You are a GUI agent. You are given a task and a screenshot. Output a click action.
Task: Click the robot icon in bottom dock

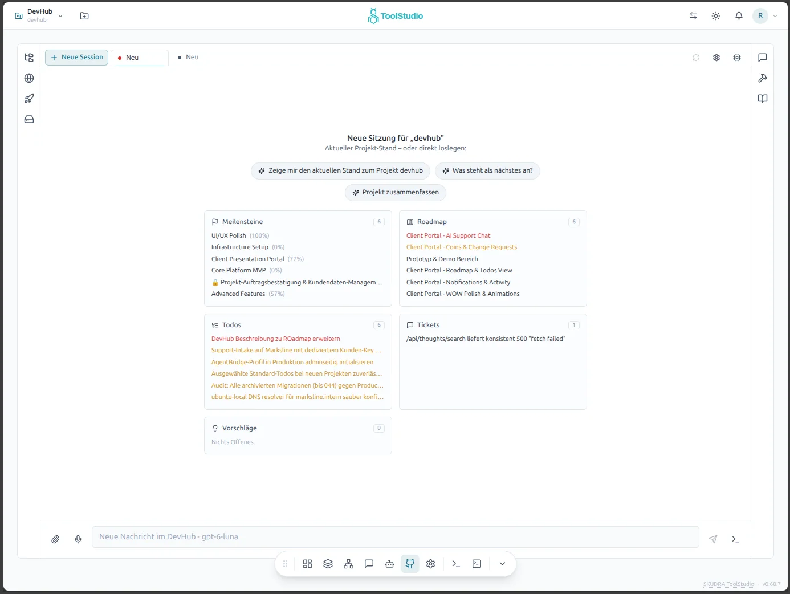point(390,564)
